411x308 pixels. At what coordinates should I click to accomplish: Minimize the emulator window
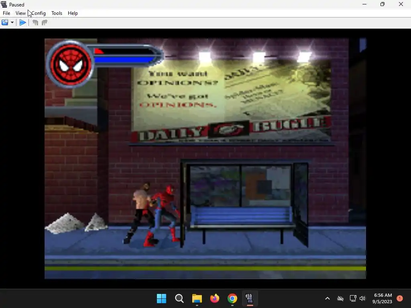(x=364, y=4)
